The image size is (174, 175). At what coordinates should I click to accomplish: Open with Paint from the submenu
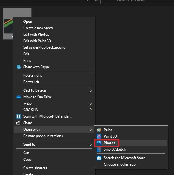[x=131, y=130]
